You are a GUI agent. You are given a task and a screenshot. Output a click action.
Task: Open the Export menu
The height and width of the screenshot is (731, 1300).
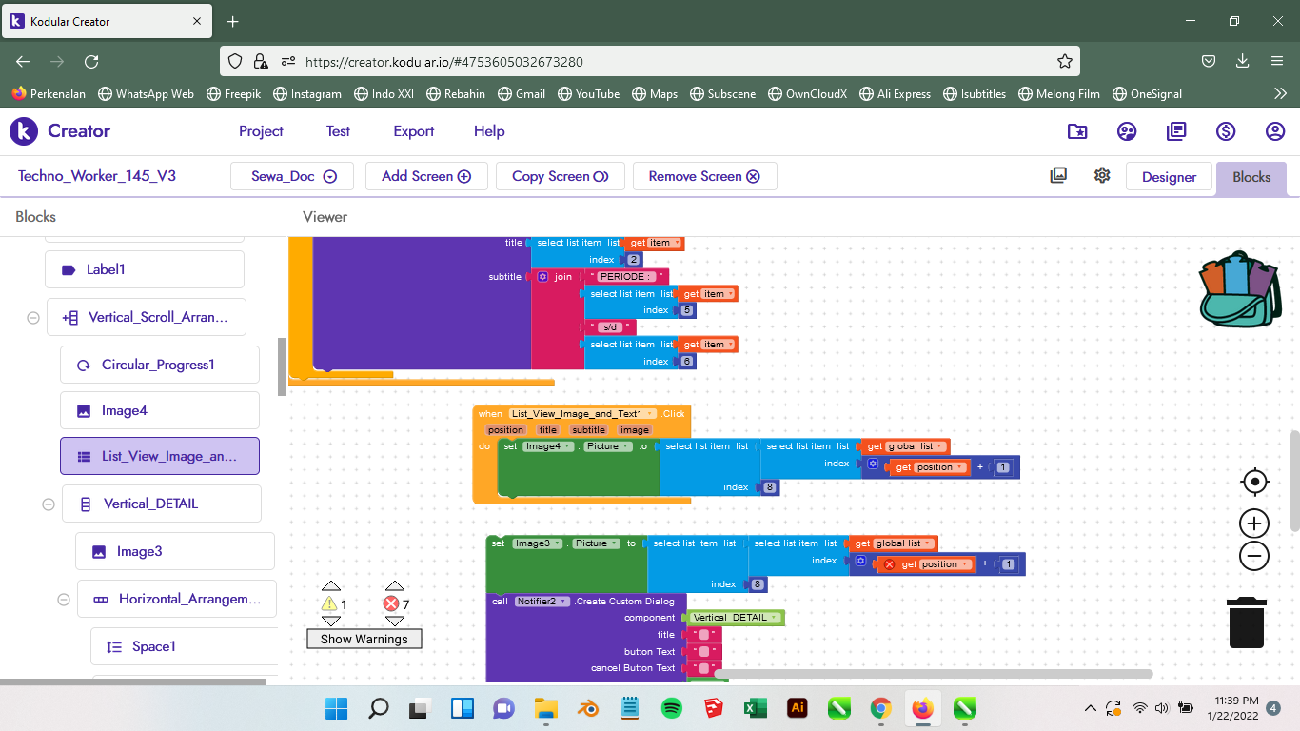[x=413, y=131]
